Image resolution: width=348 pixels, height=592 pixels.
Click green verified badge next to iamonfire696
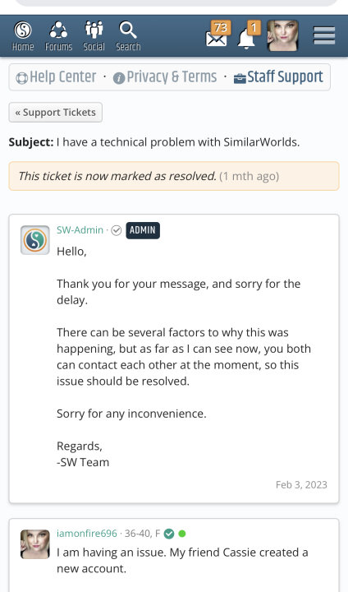pos(169,534)
